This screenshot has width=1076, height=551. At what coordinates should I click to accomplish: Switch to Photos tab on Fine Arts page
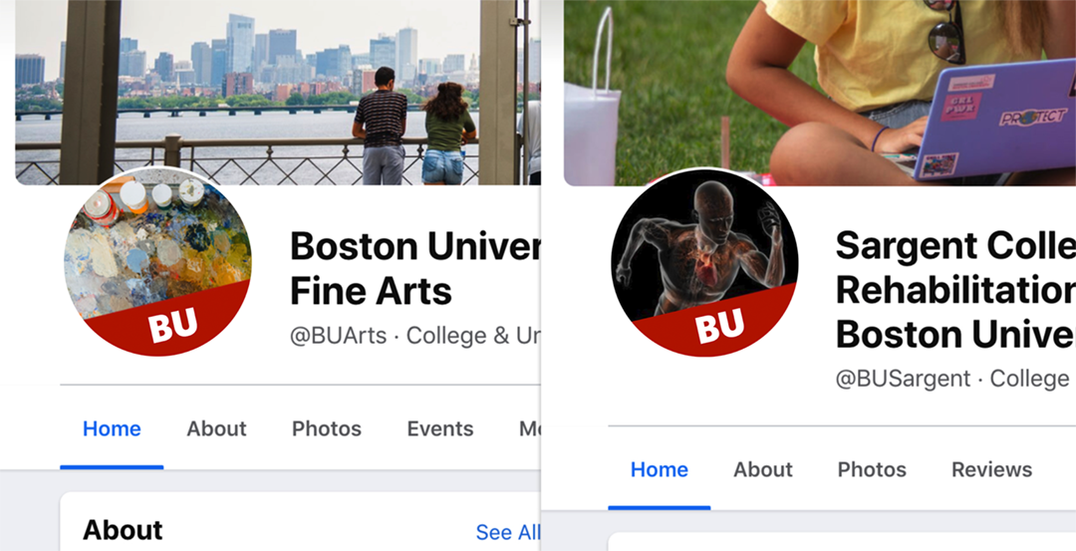click(327, 428)
